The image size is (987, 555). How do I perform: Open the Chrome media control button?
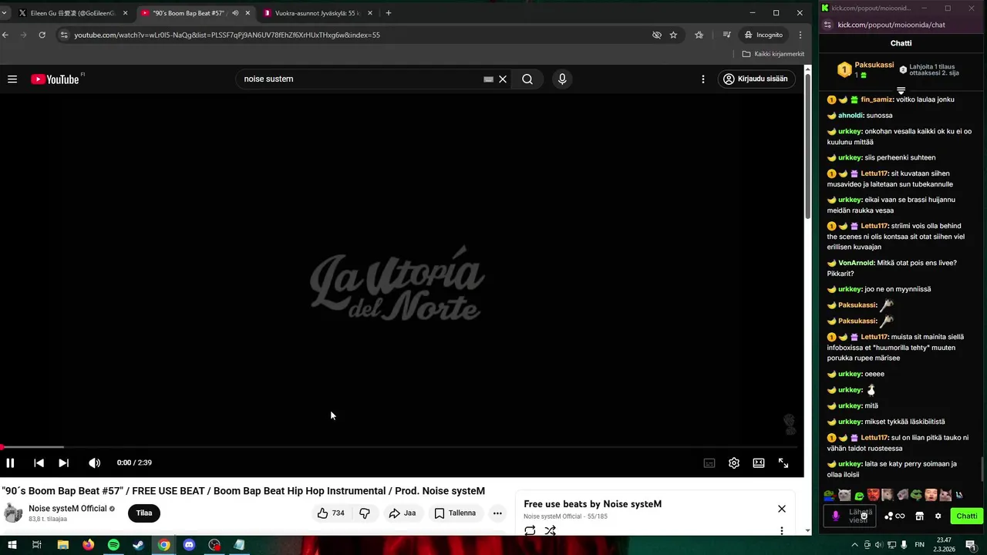pos(726,35)
